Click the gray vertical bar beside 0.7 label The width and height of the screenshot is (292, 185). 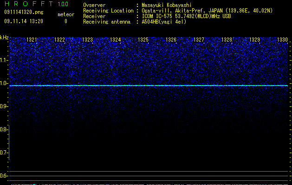(9, 143)
